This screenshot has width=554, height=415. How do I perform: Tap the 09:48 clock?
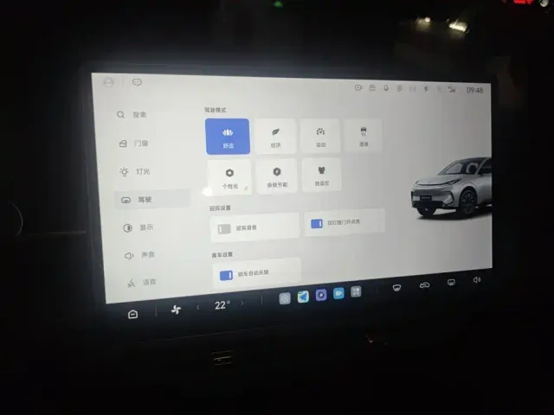coord(474,90)
